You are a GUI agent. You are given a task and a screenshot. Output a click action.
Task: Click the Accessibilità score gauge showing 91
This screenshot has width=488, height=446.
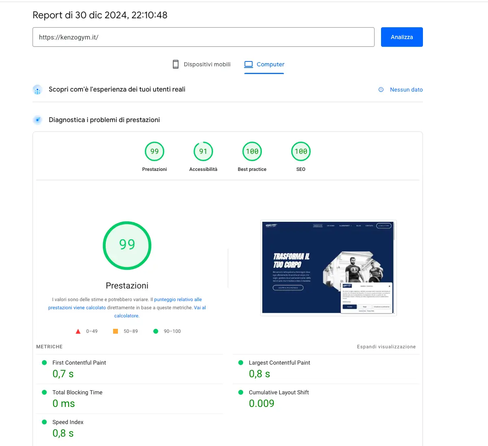(x=203, y=151)
